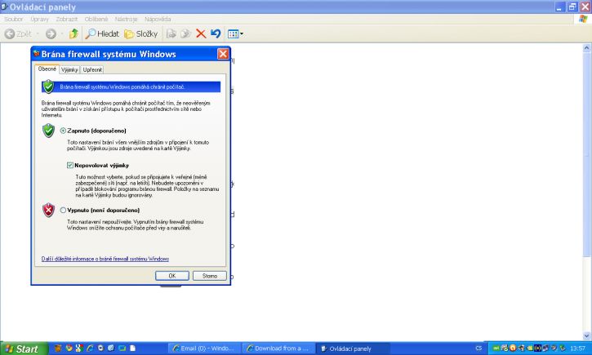The image size is (592, 355).
Task: Click green shield icon next to Zapnuto
Action: click(x=48, y=131)
